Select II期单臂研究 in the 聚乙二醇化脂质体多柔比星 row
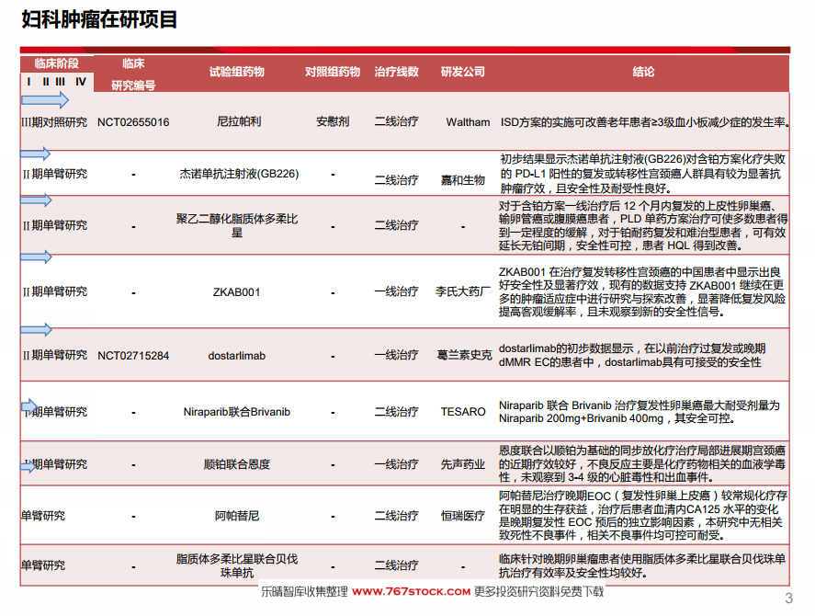 coord(54,225)
